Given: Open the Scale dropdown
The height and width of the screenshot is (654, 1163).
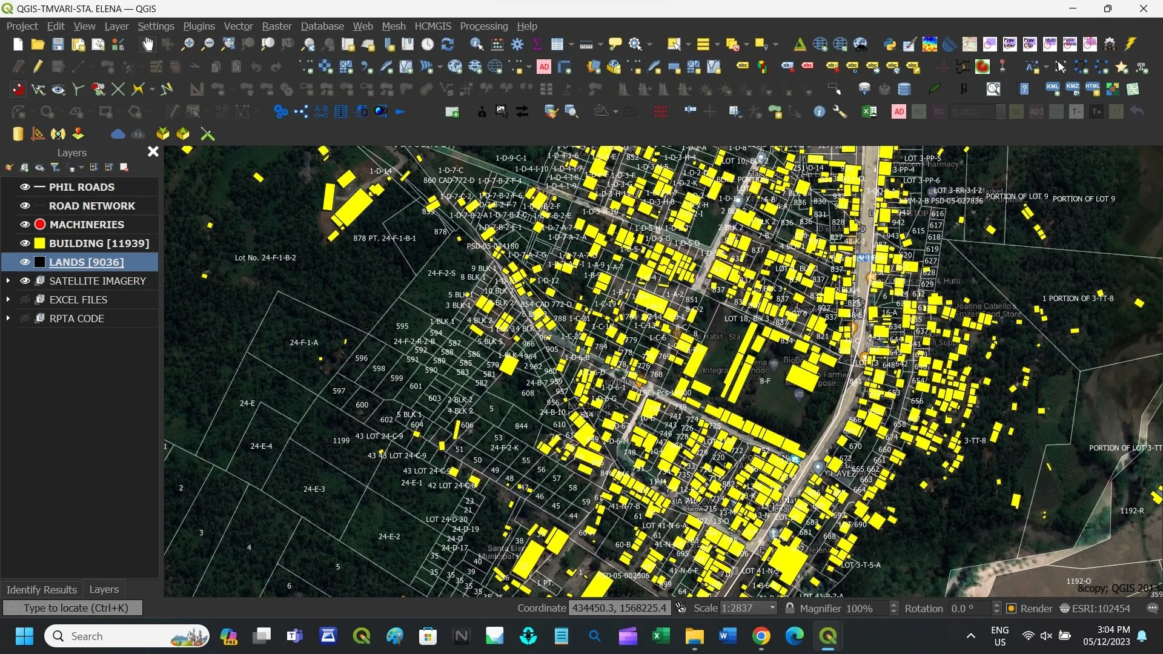Looking at the screenshot, I should (772, 609).
